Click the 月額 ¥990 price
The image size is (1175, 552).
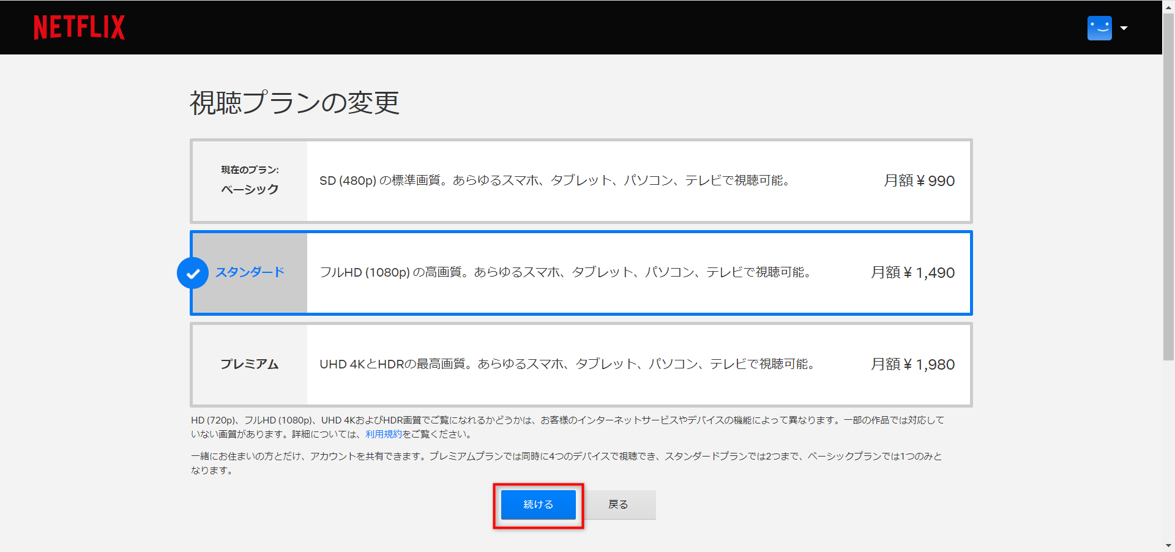(919, 181)
